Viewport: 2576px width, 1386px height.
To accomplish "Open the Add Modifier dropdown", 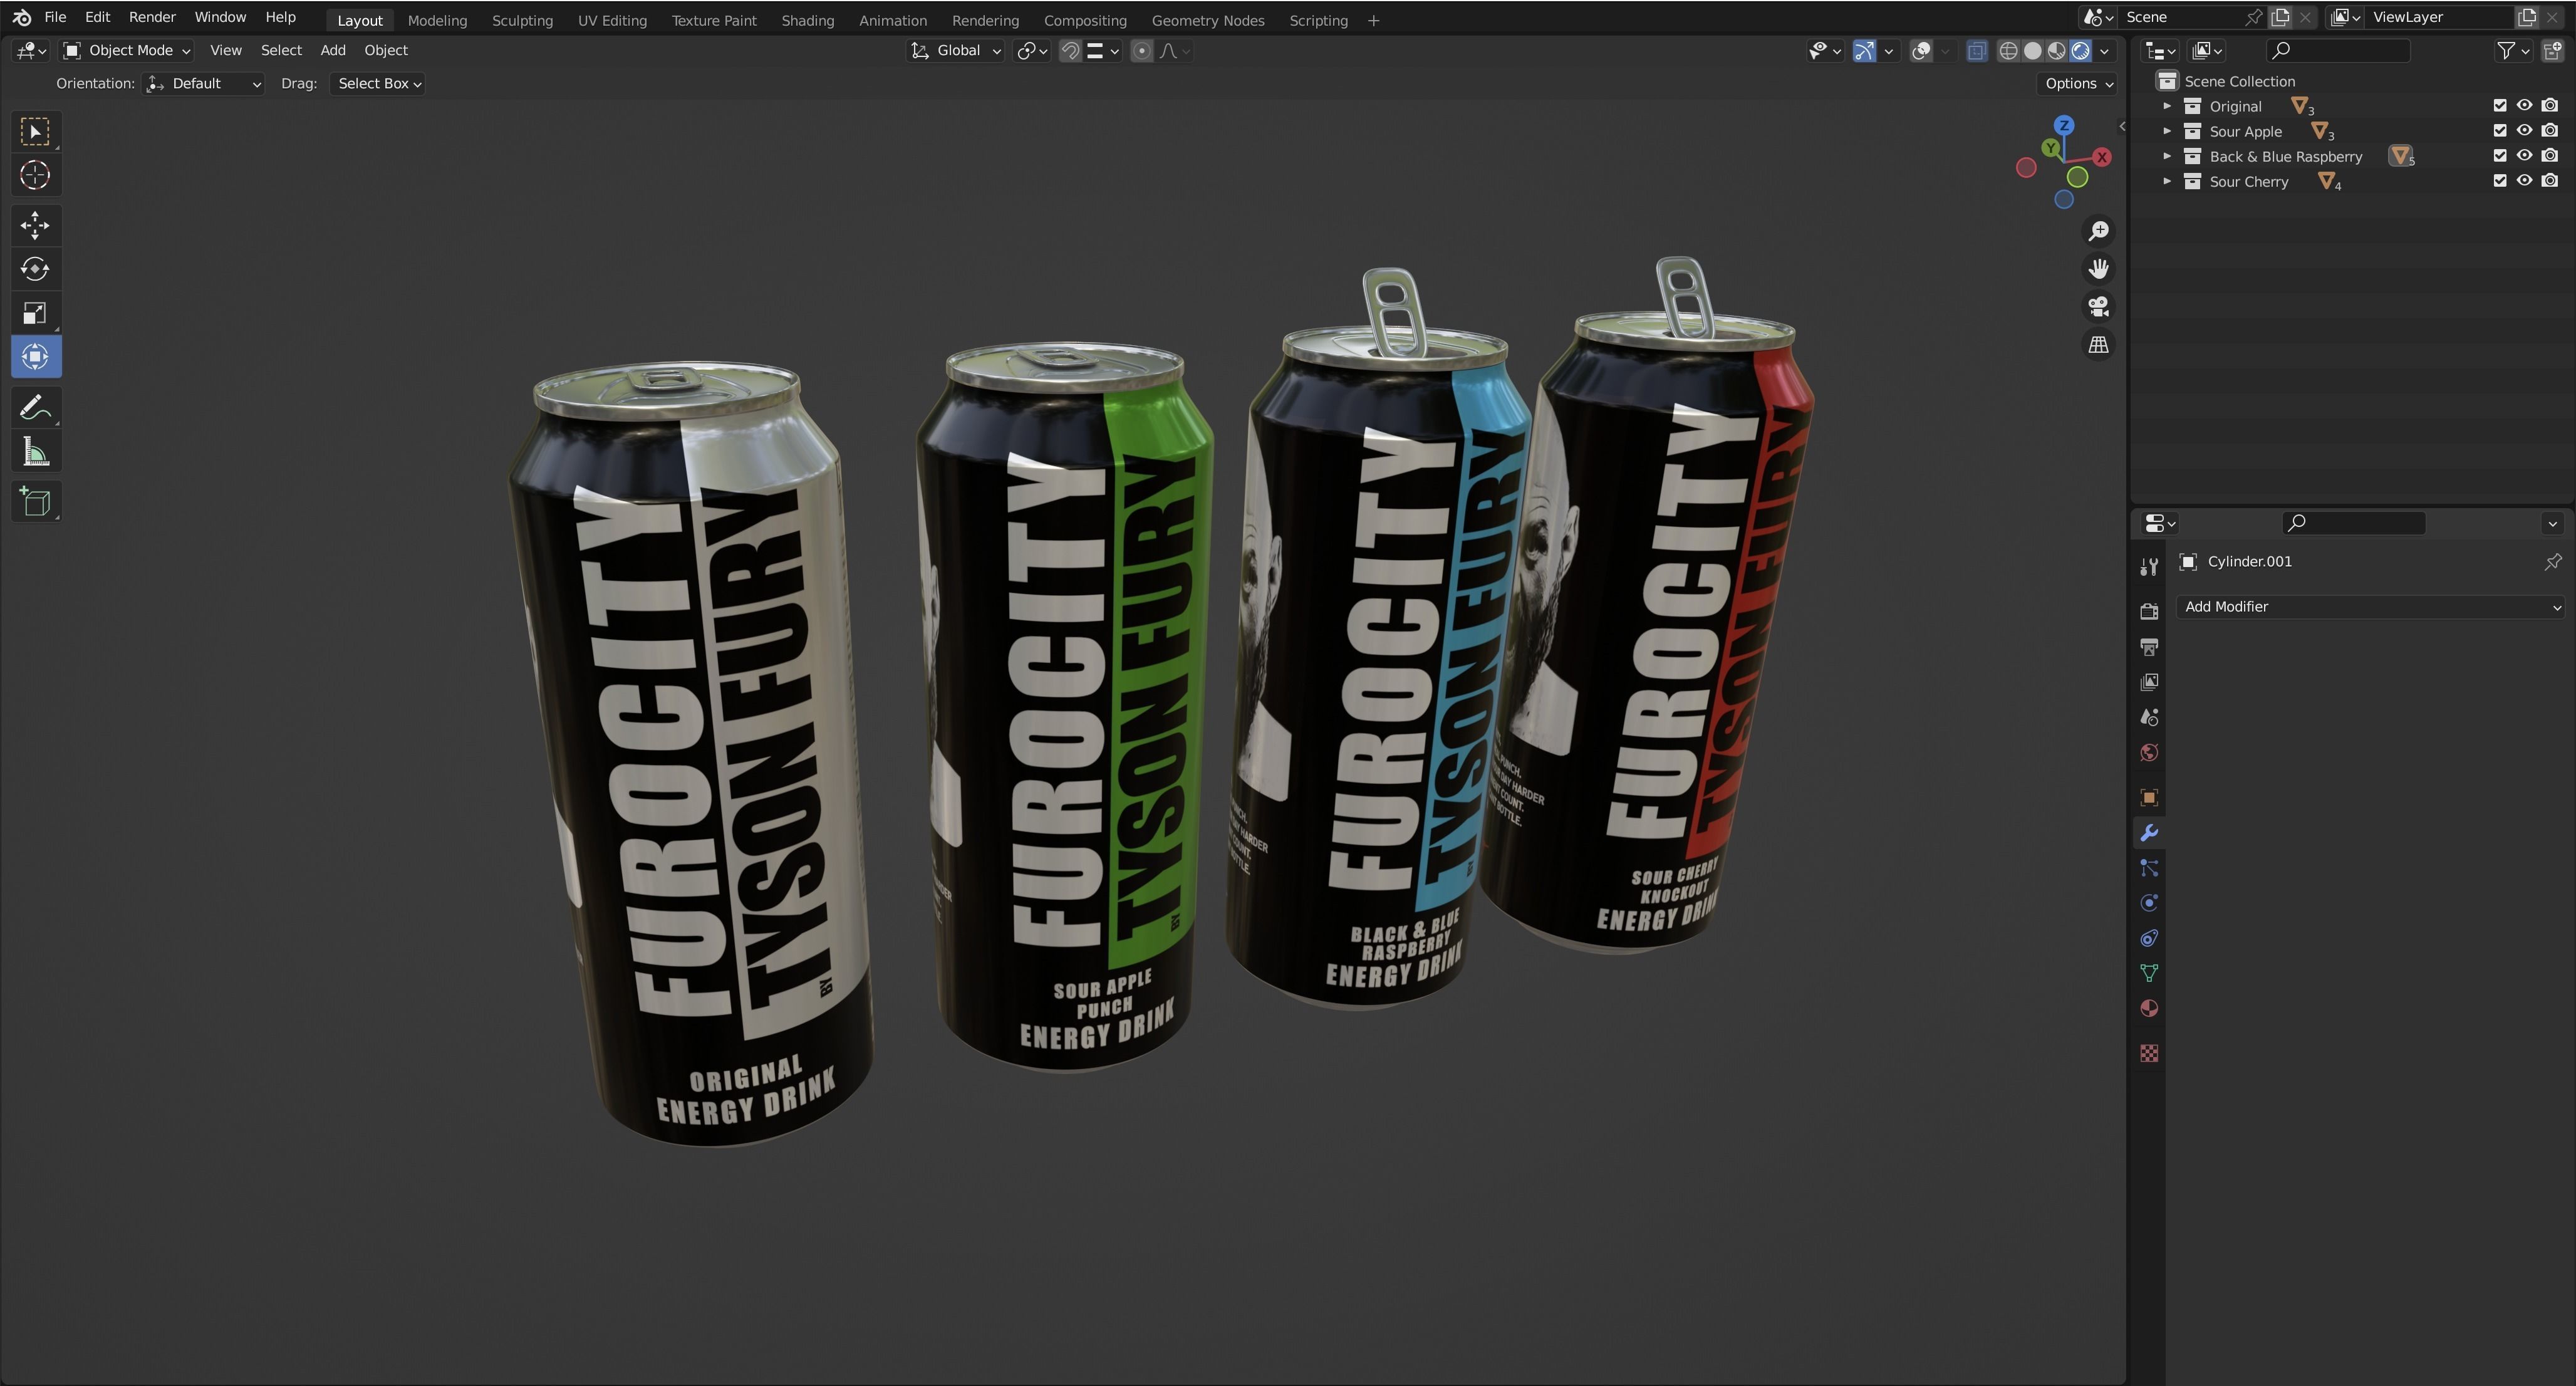I will [2370, 606].
